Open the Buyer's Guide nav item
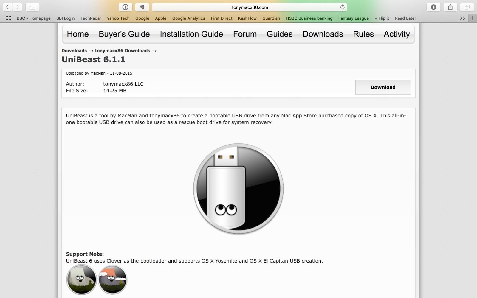Viewport: 477px width, 298px height. [x=124, y=34]
